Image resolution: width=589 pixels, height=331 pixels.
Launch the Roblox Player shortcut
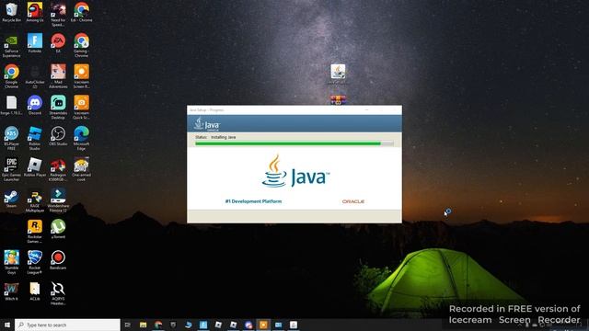[35, 167]
